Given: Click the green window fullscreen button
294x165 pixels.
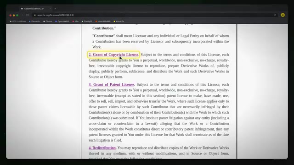Looking at the screenshot, I should click(17, 15).
